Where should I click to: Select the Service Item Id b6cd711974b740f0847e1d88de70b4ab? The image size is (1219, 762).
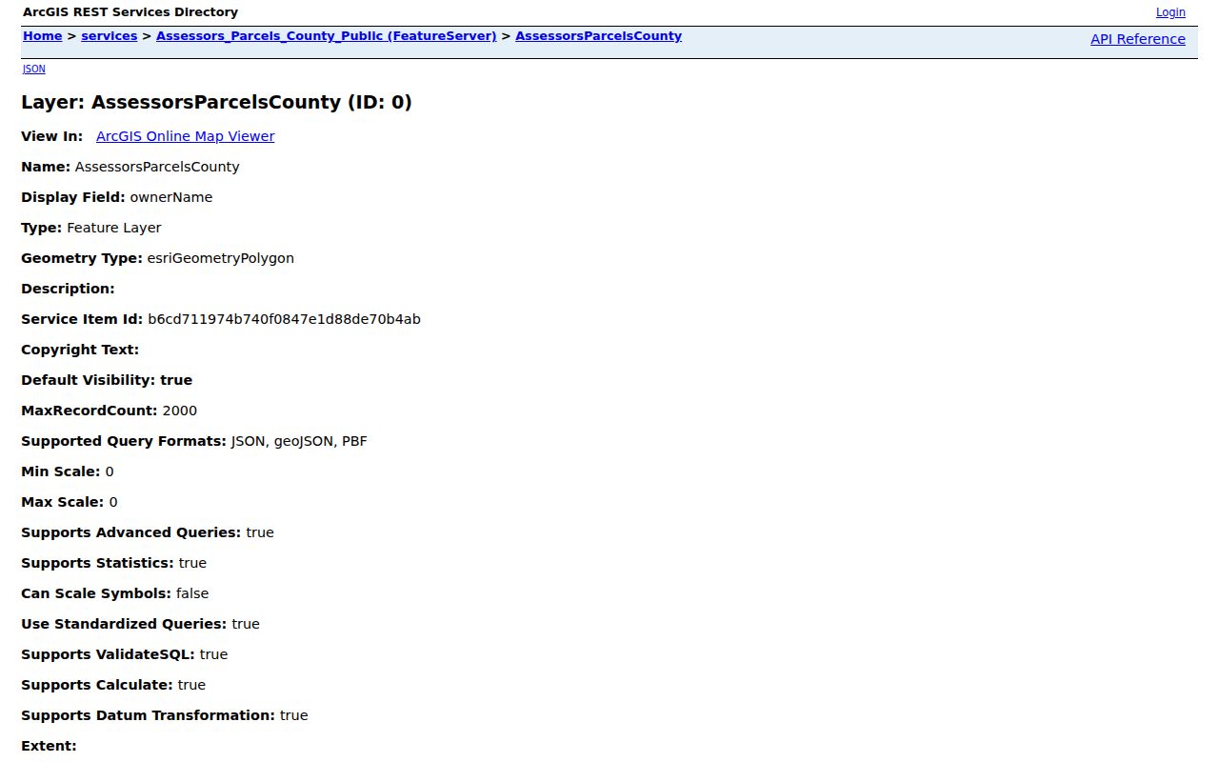(x=284, y=319)
